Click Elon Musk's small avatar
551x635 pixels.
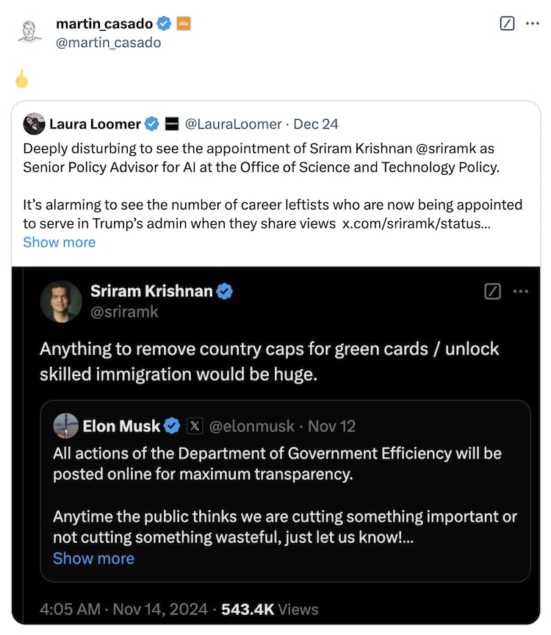65,426
